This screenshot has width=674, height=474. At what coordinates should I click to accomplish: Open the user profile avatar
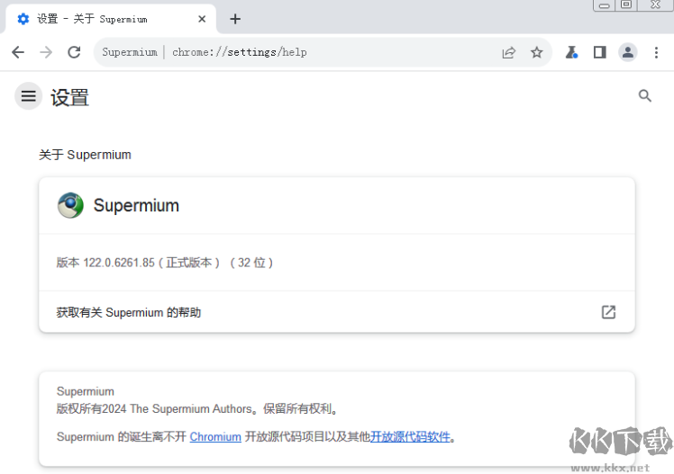627,52
